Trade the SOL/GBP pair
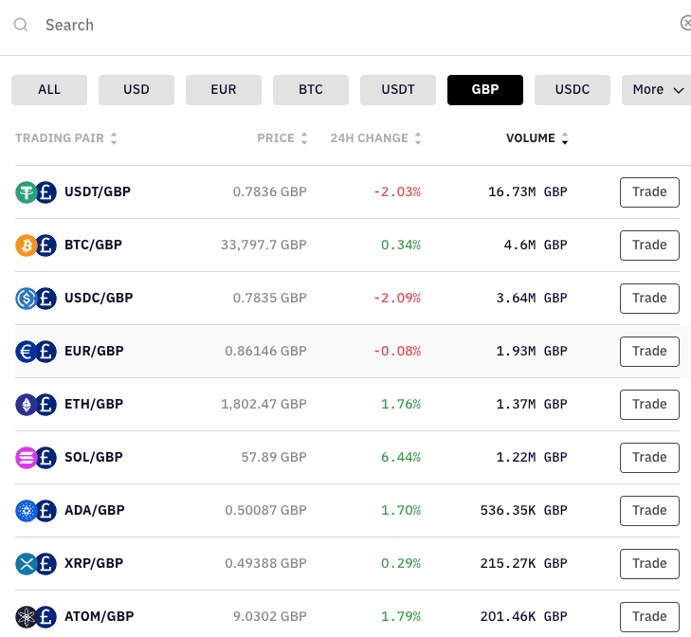691x637 pixels. pyautogui.click(x=649, y=458)
